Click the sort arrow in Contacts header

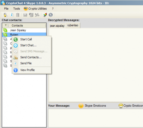[x=6, y=25]
